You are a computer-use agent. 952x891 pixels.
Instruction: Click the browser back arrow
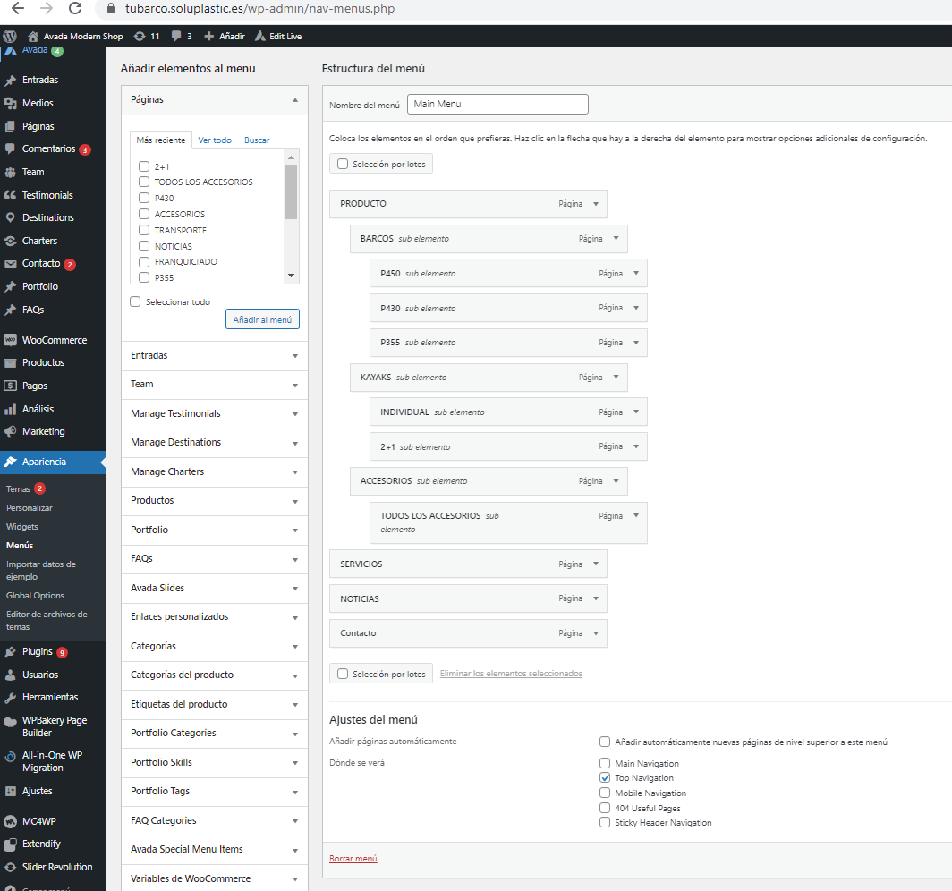pyautogui.click(x=18, y=8)
